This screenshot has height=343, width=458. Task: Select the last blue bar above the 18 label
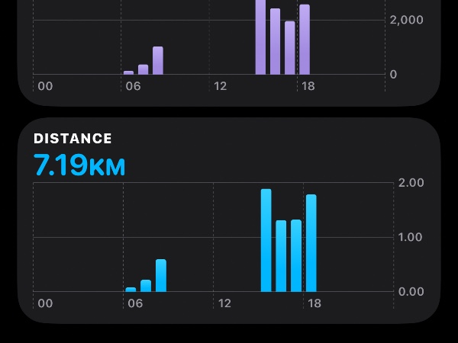[x=311, y=243]
